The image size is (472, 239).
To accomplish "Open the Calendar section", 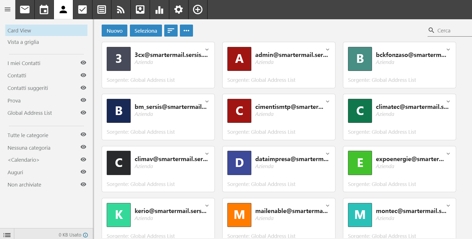I will 44,9.
